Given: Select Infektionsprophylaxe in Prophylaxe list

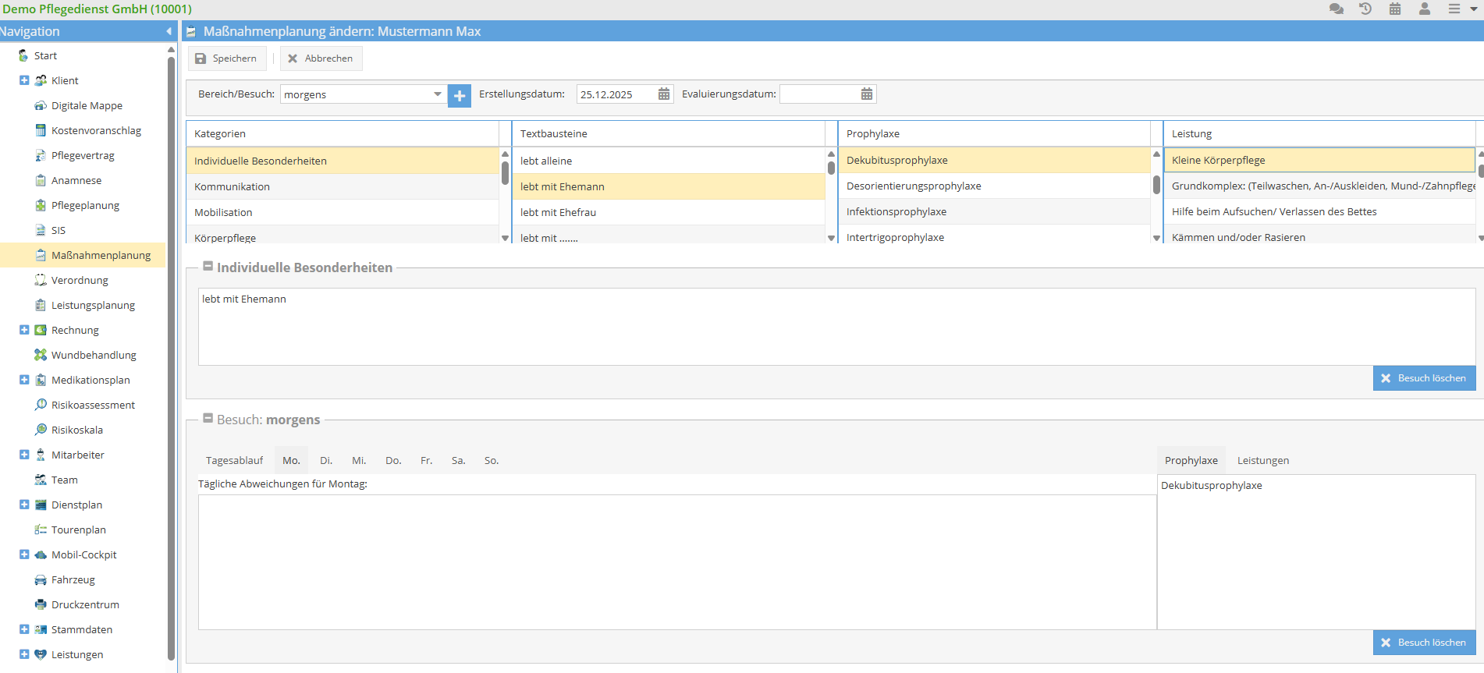Looking at the screenshot, I should (x=896, y=212).
